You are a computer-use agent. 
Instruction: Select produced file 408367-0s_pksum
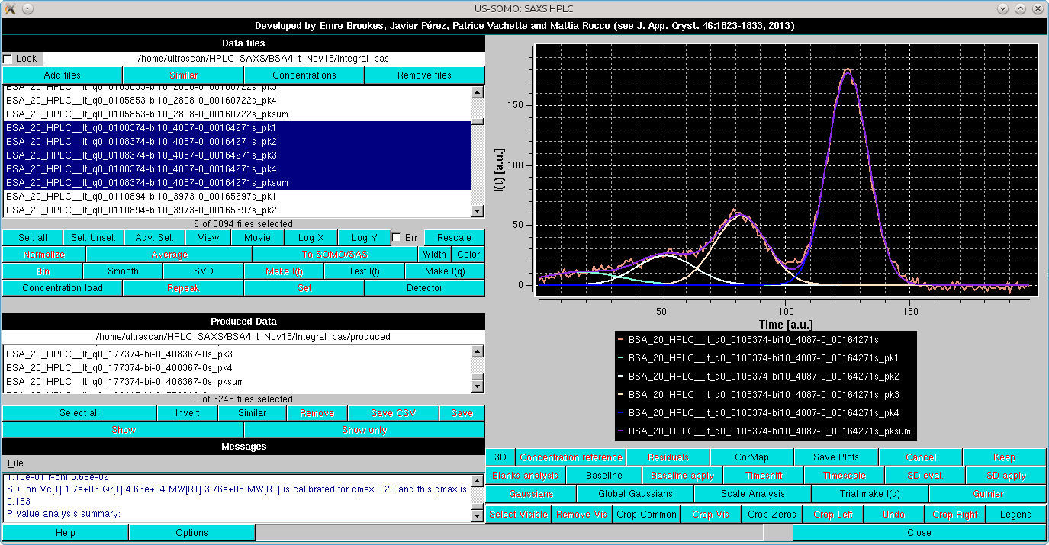click(x=237, y=382)
